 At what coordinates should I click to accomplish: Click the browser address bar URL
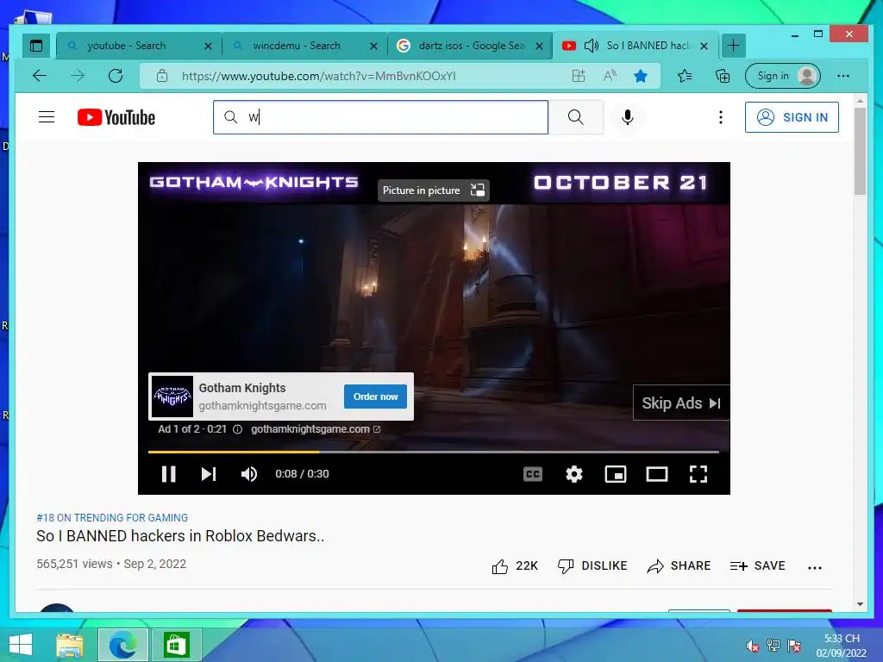(x=319, y=76)
